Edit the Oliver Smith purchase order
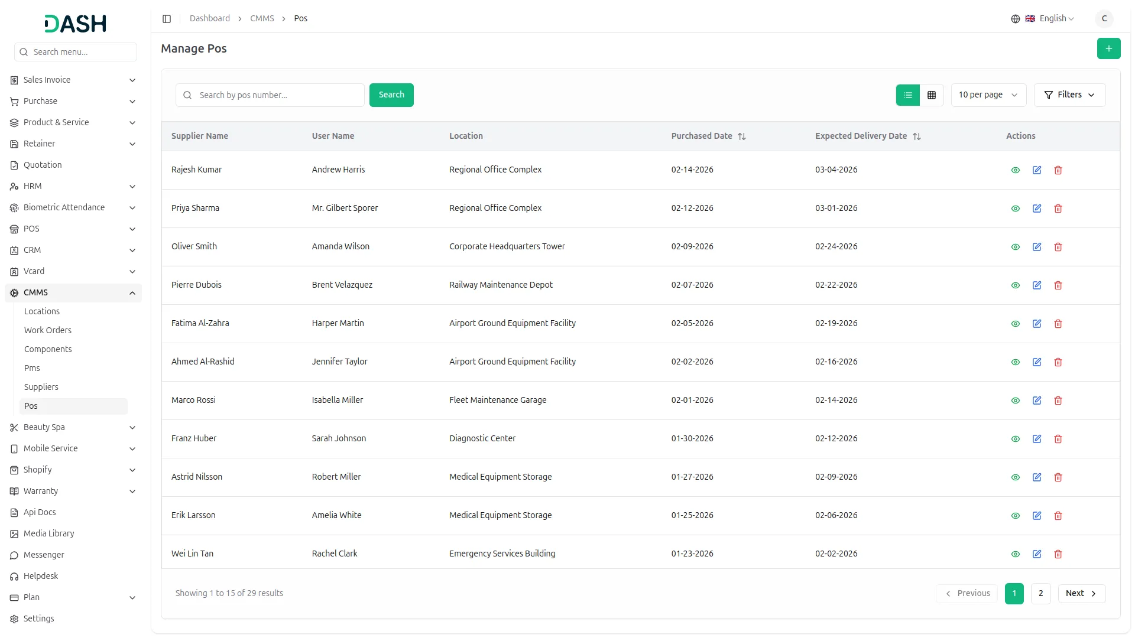 1037,247
